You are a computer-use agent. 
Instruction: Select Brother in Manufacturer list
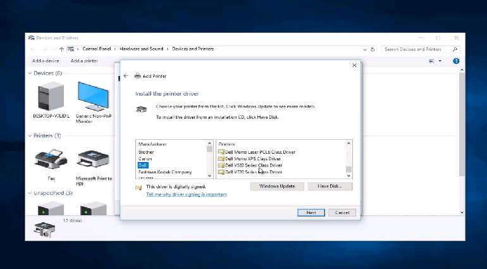point(146,152)
